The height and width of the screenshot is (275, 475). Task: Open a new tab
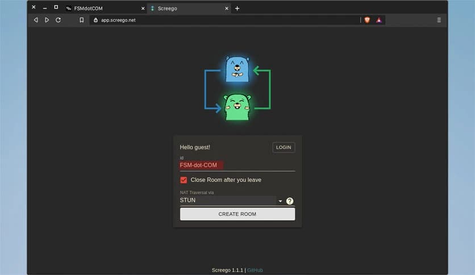(237, 9)
